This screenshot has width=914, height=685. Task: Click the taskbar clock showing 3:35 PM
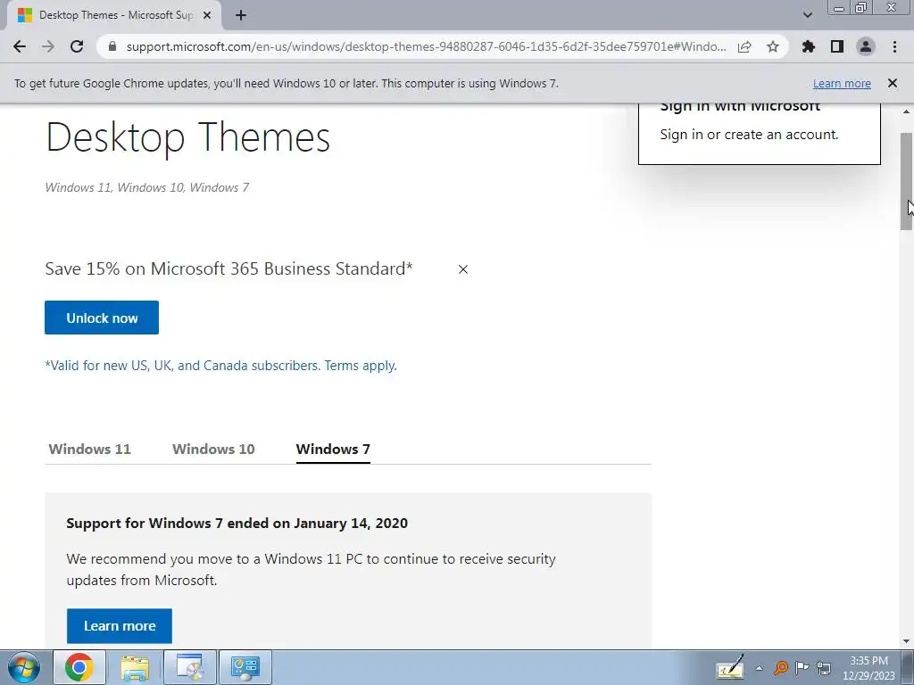click(x=868, y=667)
